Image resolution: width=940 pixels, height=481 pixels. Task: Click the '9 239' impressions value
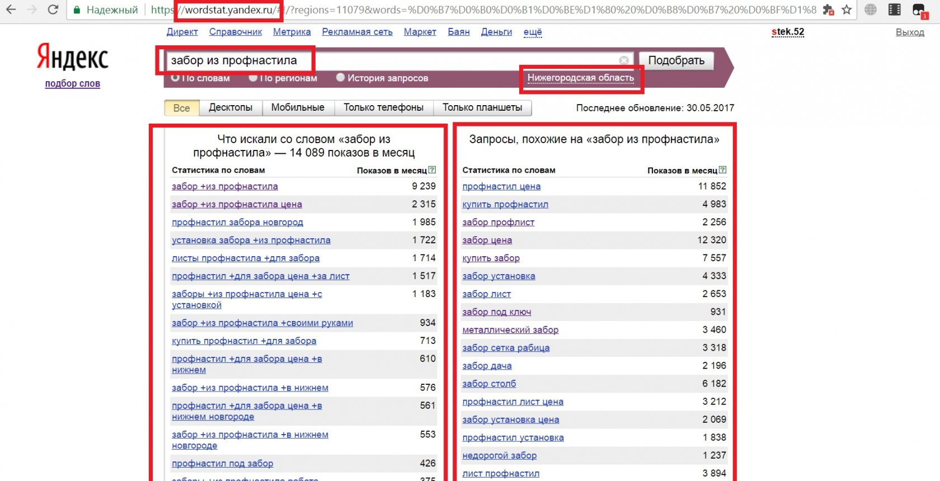pos(424,186)
